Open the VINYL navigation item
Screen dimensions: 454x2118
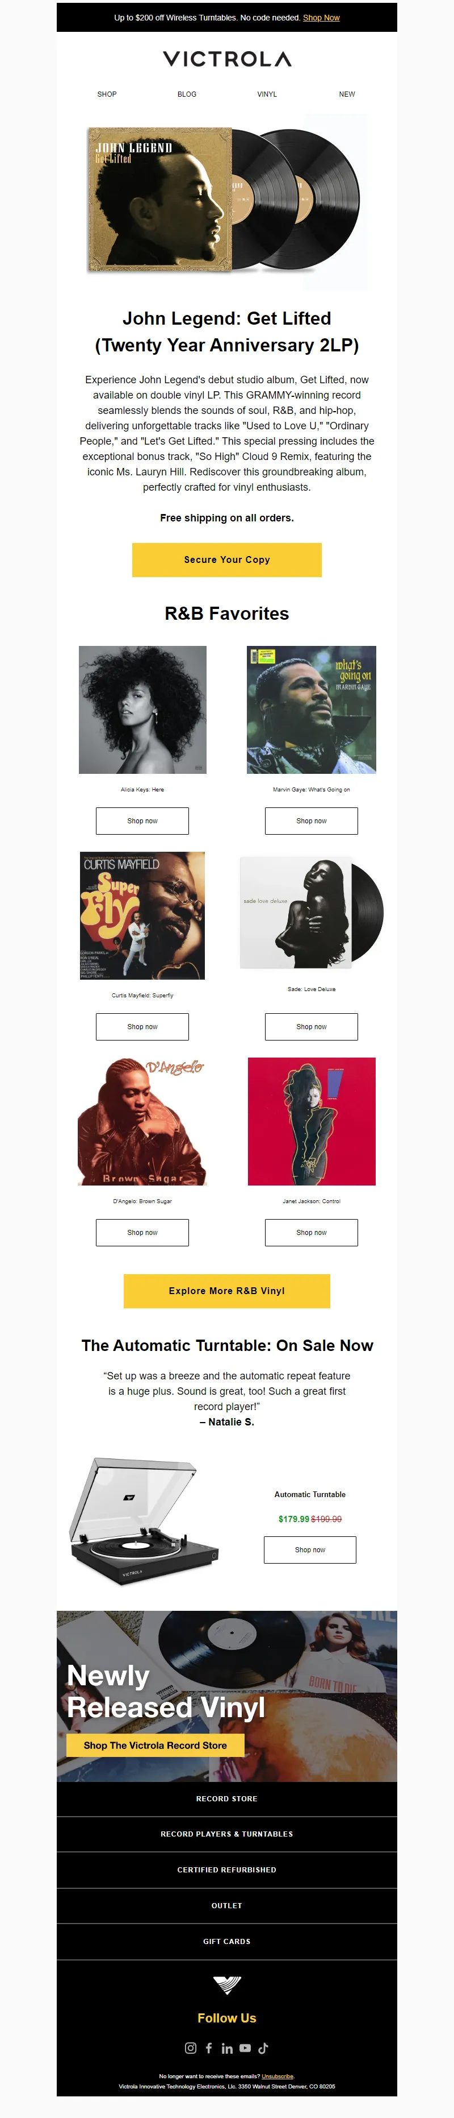pyautogui.click(x=267, y=94)
